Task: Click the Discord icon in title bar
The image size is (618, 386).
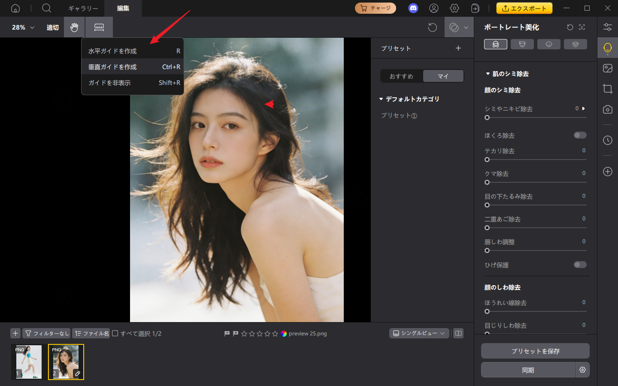Action: tap(413, 8)
